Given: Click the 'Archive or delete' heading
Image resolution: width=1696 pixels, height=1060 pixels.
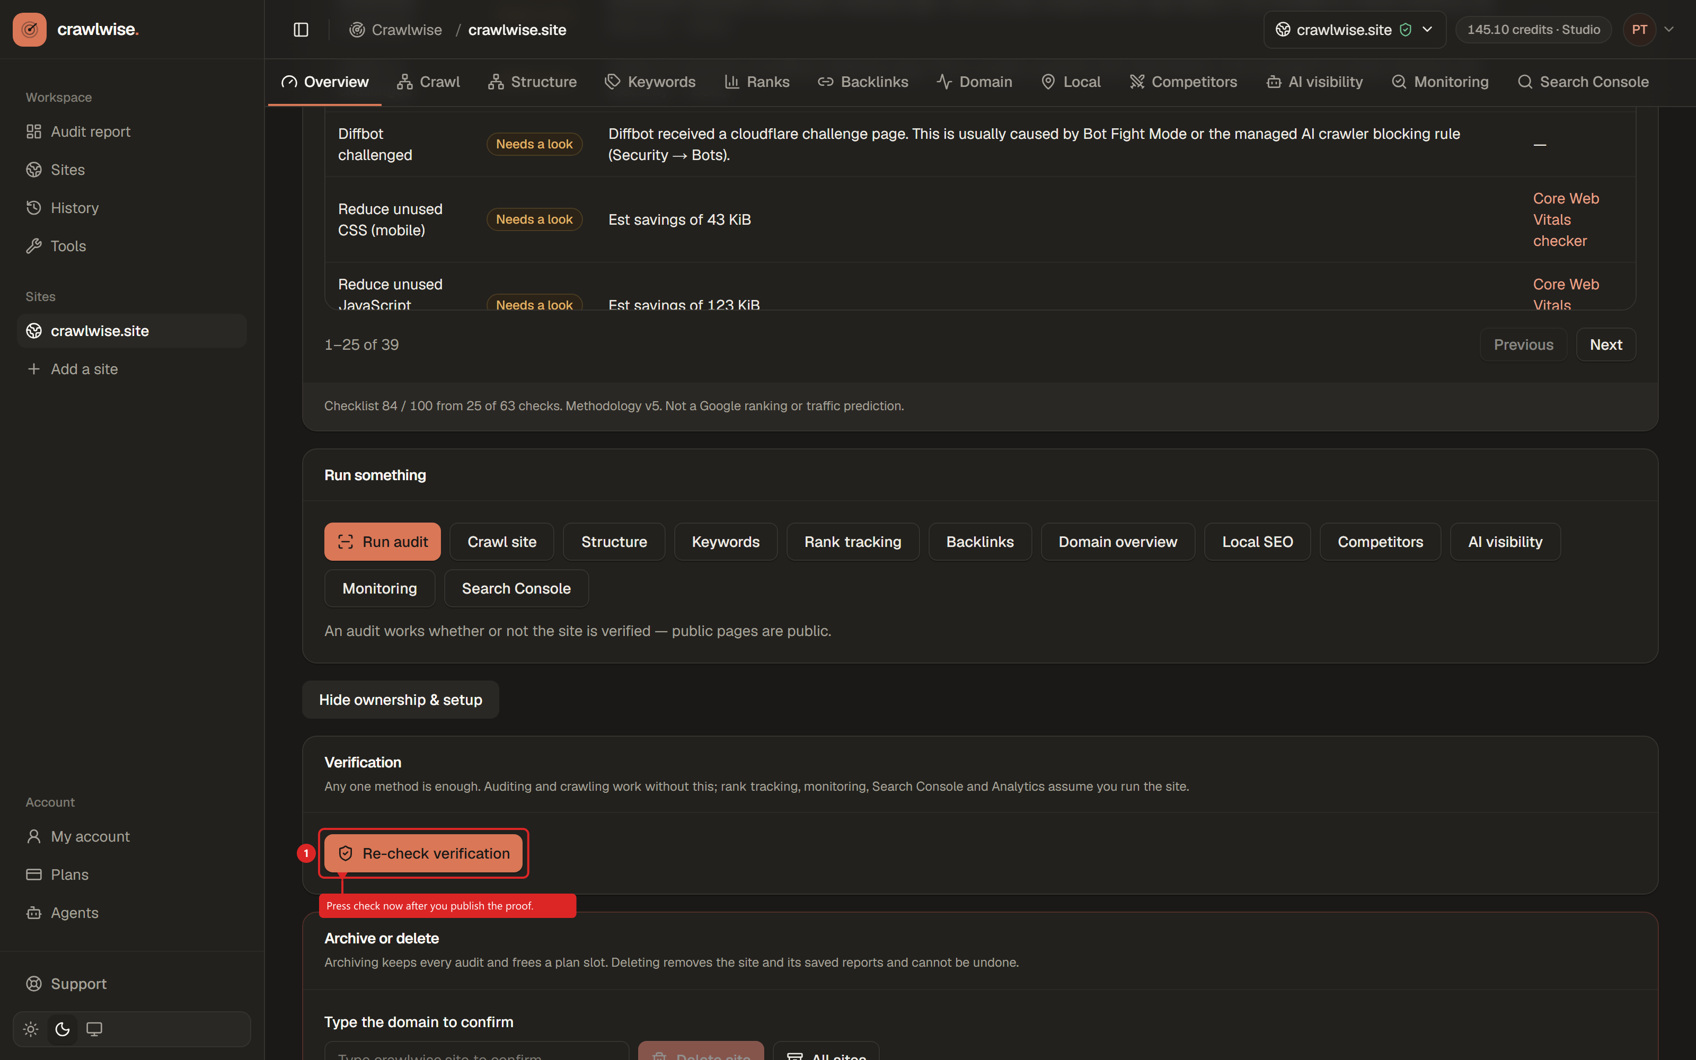Looking at the screenshot, I should pos(382,939).
